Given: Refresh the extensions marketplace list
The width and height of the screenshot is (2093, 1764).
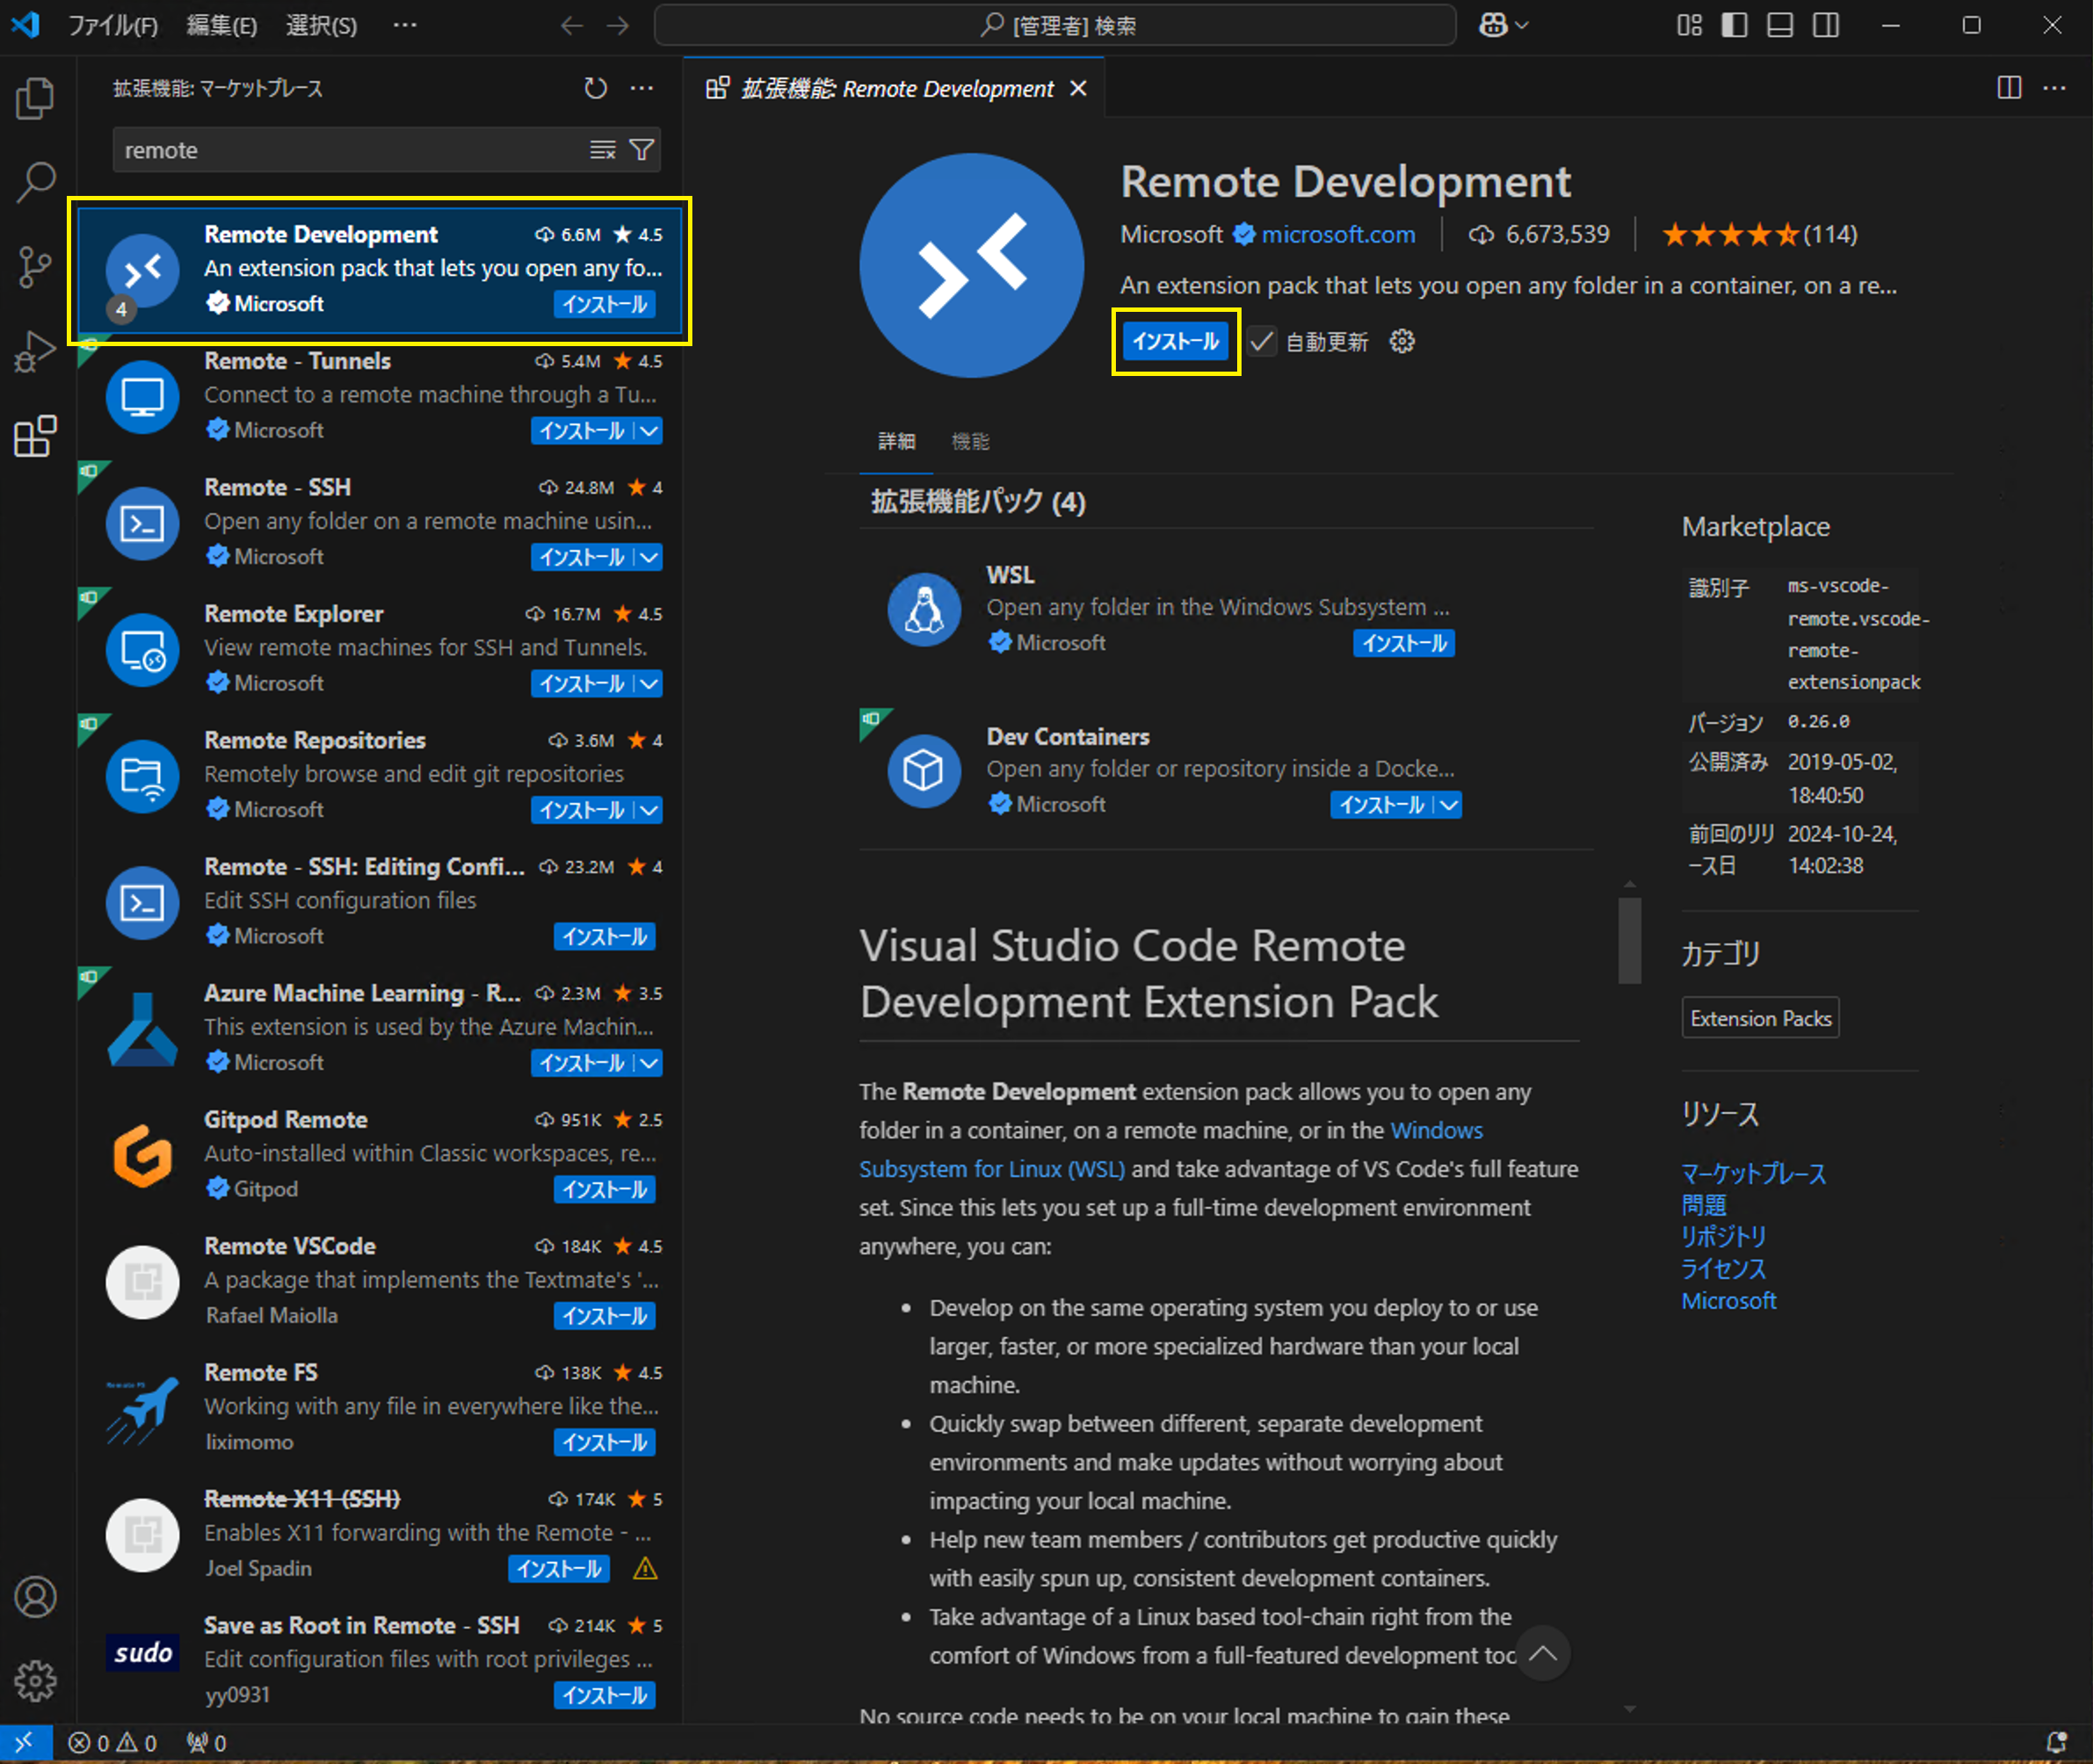Looking at the screenshot, I should click(x=595, y=88).
